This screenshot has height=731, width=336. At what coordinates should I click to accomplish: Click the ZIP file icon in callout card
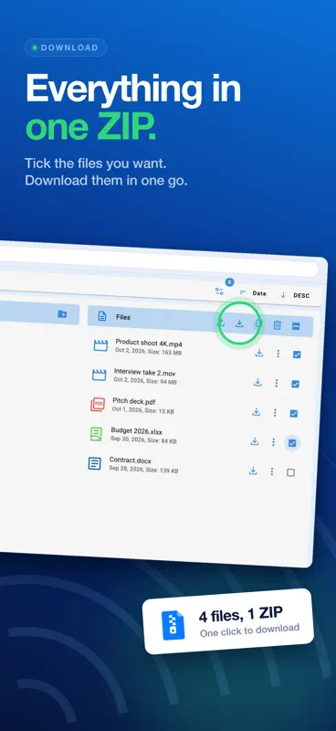tap(173, 625)
